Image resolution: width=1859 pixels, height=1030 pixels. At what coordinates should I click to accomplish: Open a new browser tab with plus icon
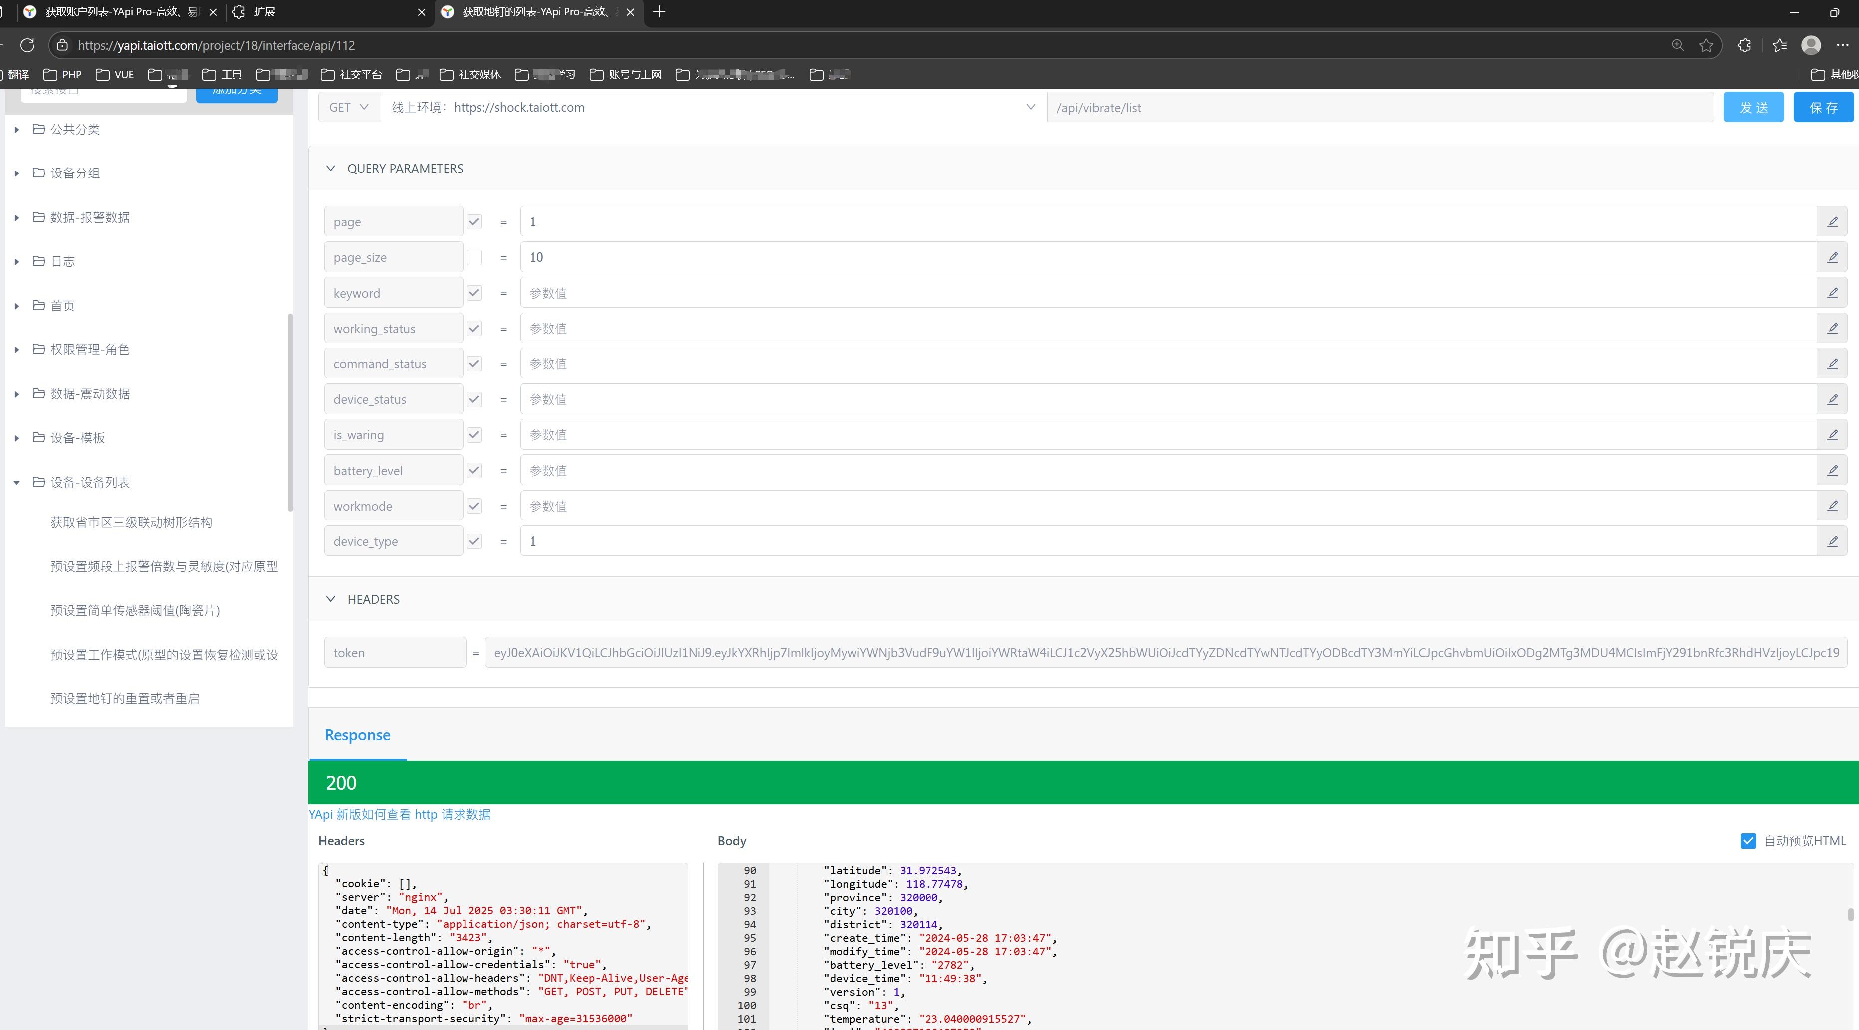click(x=659, y=11)
